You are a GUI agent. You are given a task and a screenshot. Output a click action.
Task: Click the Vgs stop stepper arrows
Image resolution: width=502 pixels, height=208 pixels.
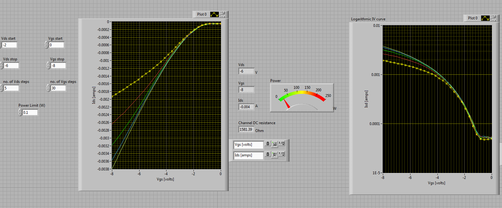coord(48,66)
